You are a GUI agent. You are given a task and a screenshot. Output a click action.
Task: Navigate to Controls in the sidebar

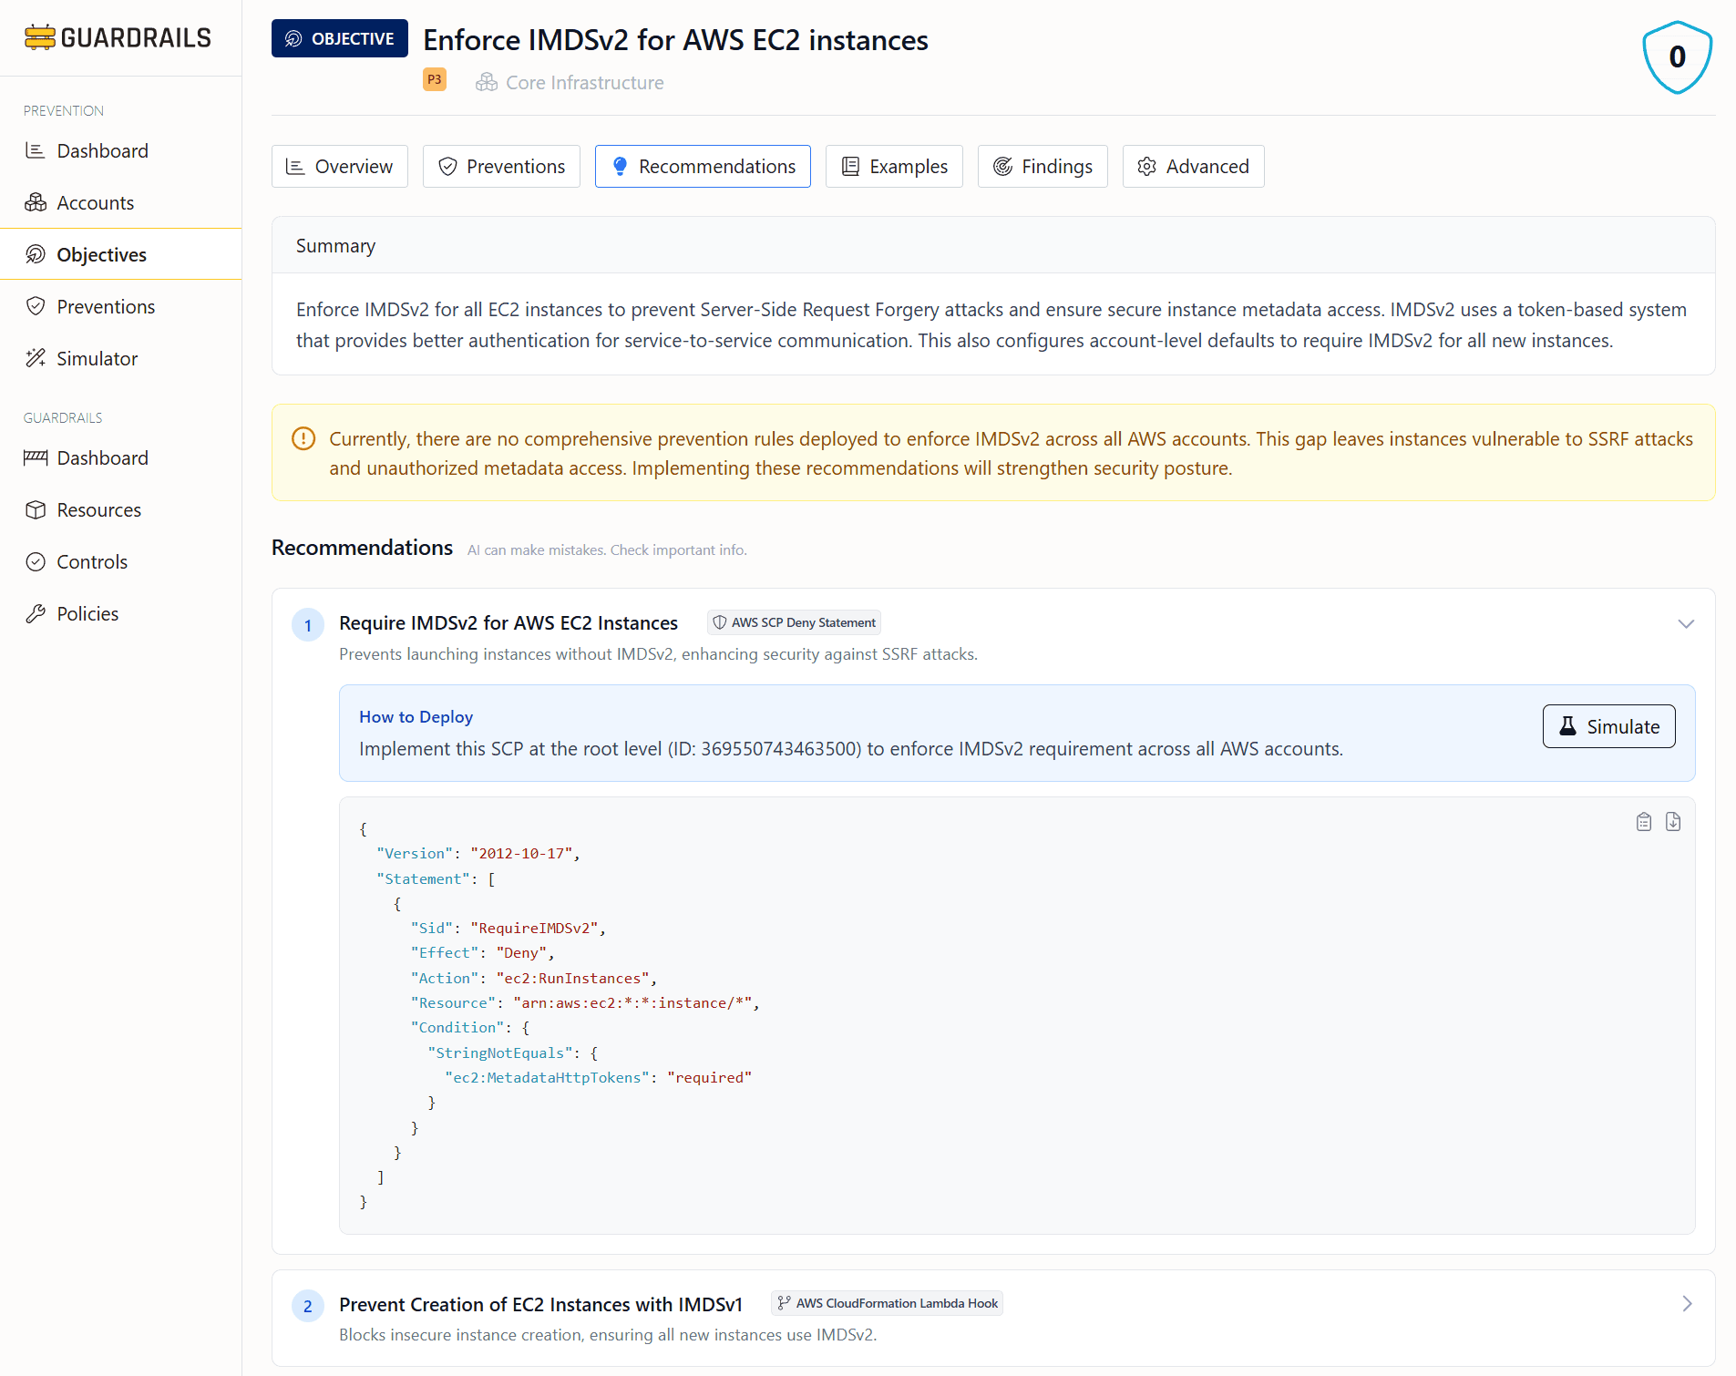pos(92,562)
